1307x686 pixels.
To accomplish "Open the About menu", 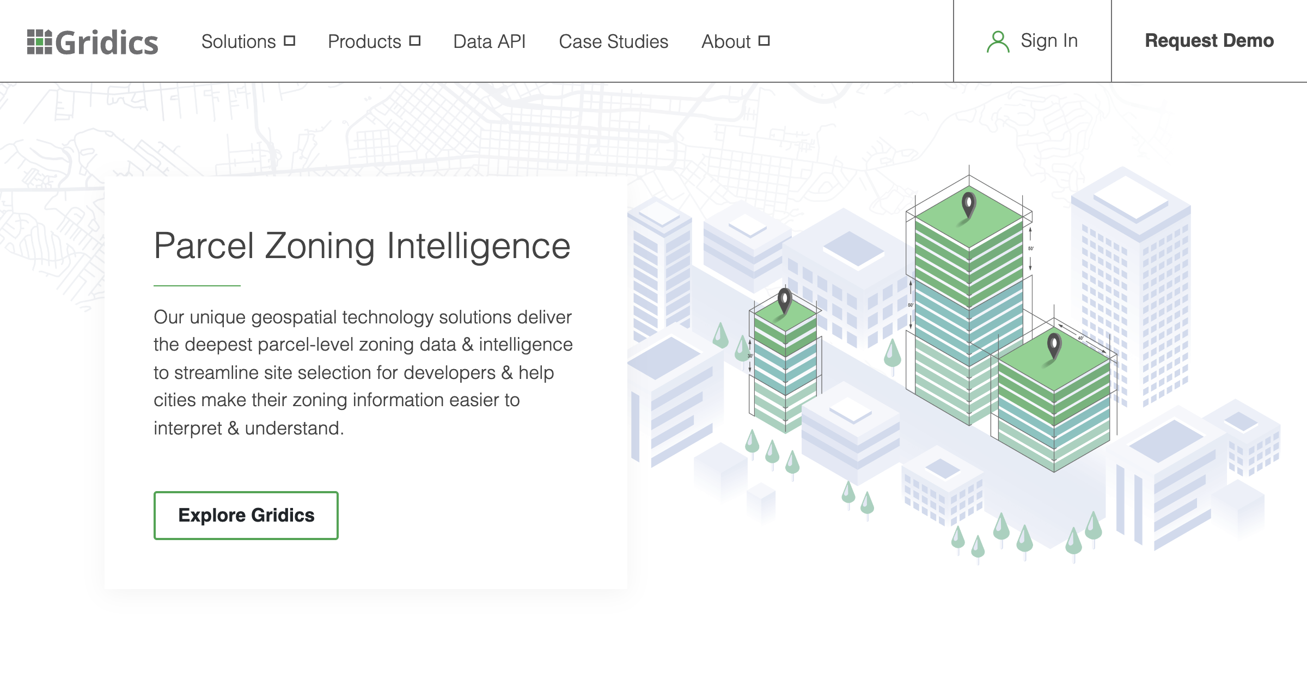I will [726, 41].
